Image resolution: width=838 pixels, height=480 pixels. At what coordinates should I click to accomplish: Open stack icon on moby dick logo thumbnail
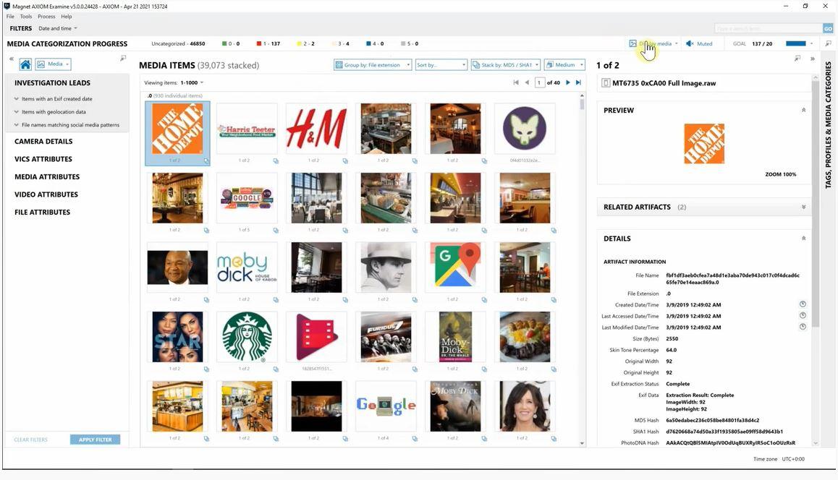pyautogui.click(x=276, y=299)
